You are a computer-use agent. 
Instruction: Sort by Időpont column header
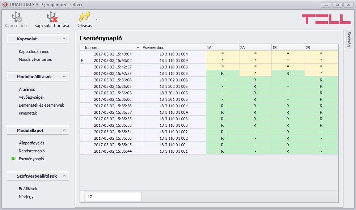[x=113, y=48]
